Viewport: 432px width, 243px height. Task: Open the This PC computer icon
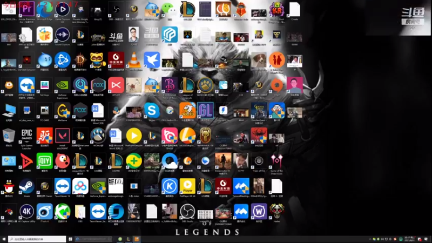click(9, 111)
